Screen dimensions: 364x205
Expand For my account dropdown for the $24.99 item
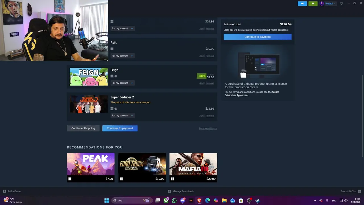click(122, 28)
